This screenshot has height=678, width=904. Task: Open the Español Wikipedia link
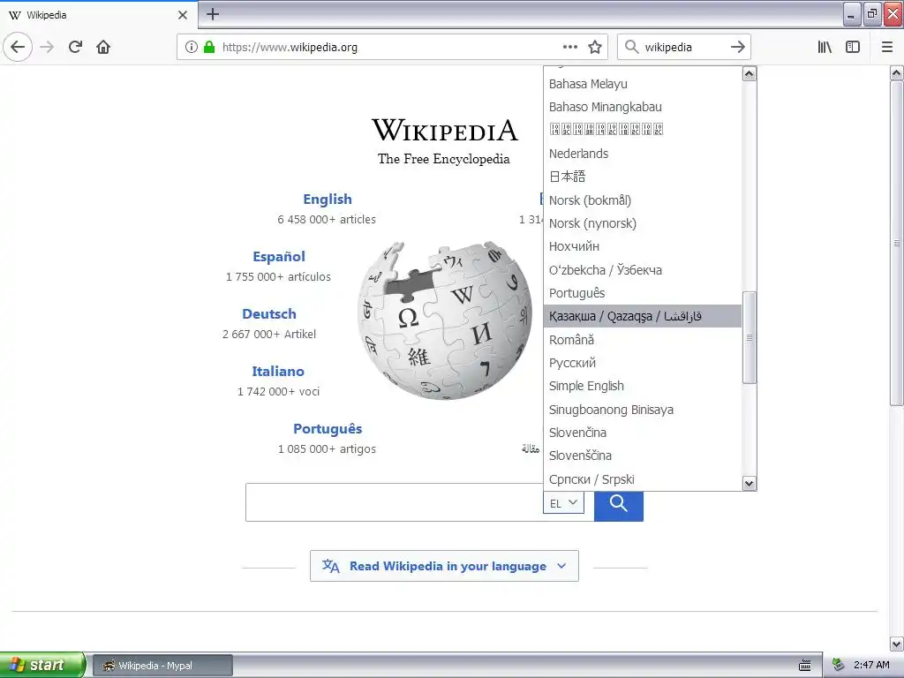(279, 257)
